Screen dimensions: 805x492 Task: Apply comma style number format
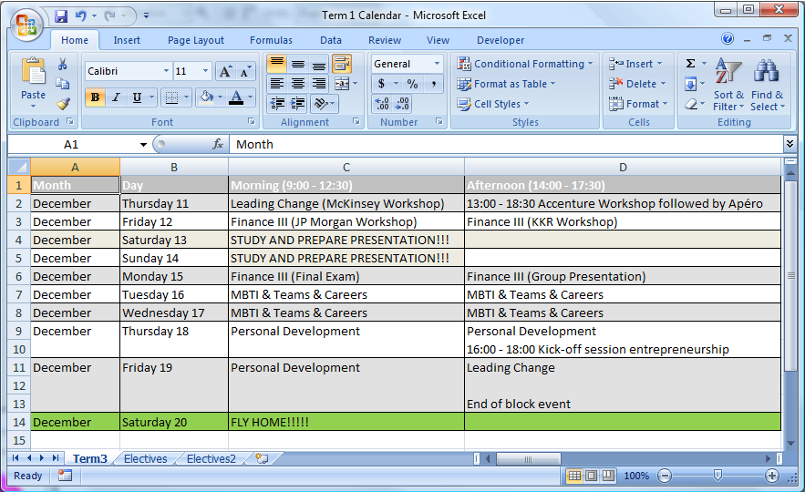434,84
